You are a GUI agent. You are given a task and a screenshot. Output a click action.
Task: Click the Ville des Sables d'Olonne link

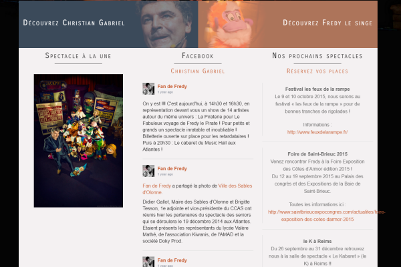click(197, 189)
